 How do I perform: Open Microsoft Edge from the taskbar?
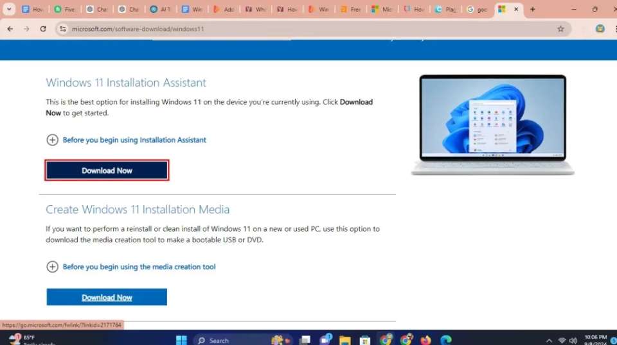pos(445,340)
